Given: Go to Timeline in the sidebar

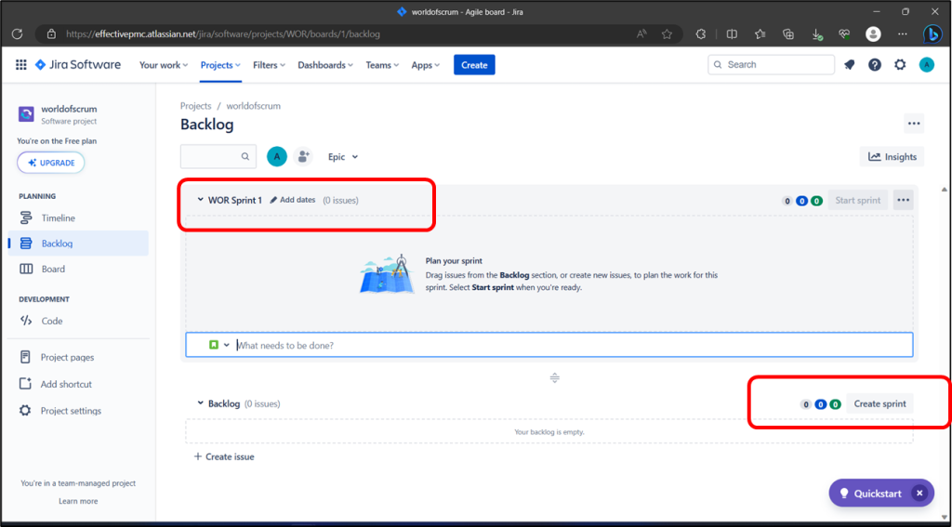Looking at the screenshot, I should pos(79,218).
